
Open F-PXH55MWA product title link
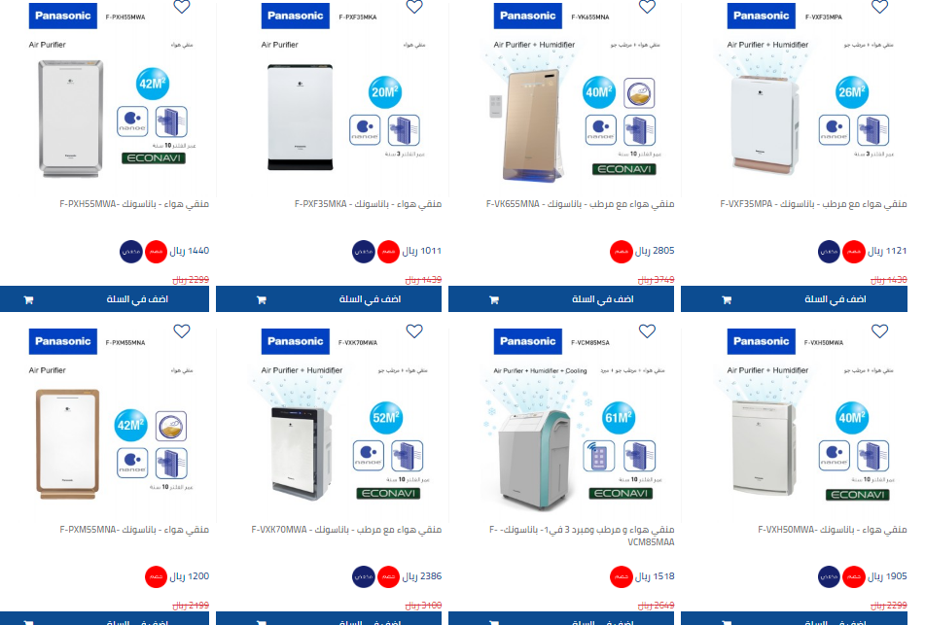click(x=134, y=204)
